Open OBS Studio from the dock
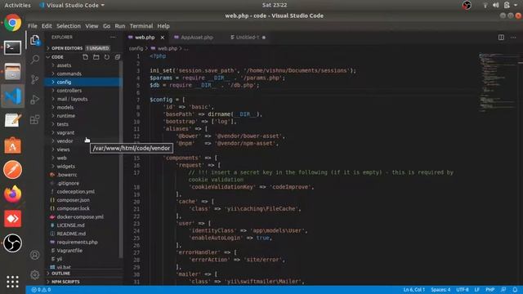Viewport: 523px width, 294px height. [13, 243]
